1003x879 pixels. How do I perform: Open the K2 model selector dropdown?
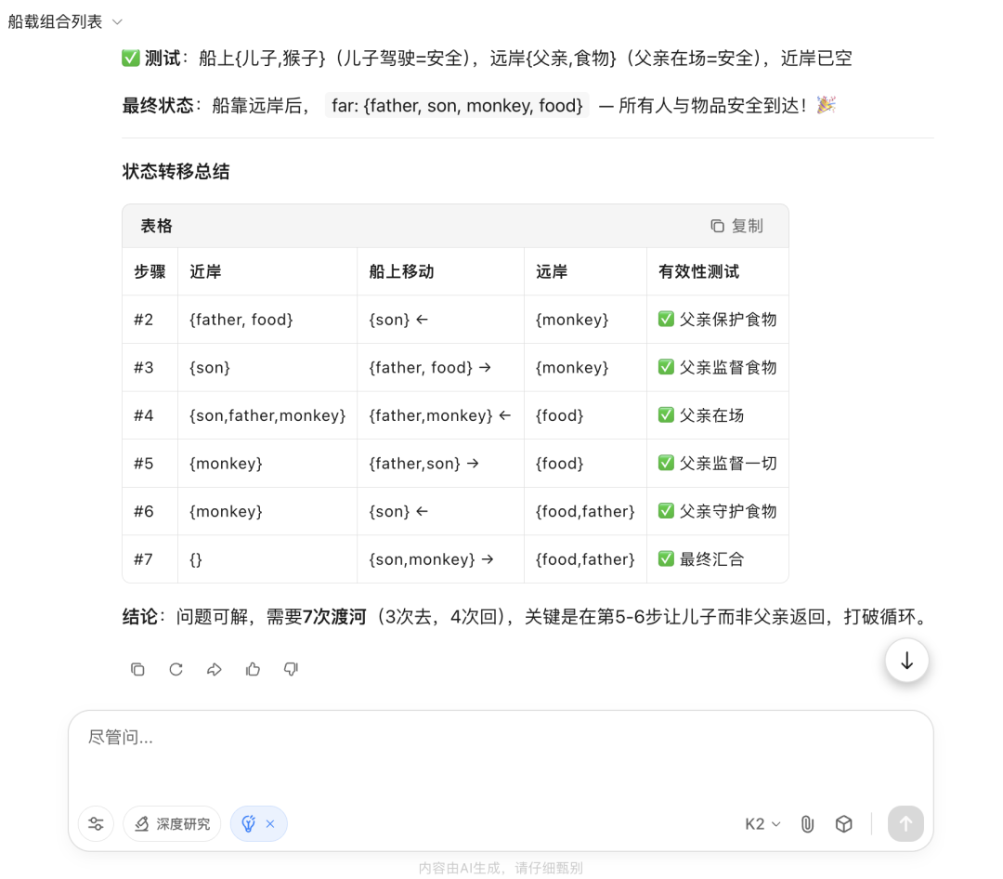(x=762, y=823)
